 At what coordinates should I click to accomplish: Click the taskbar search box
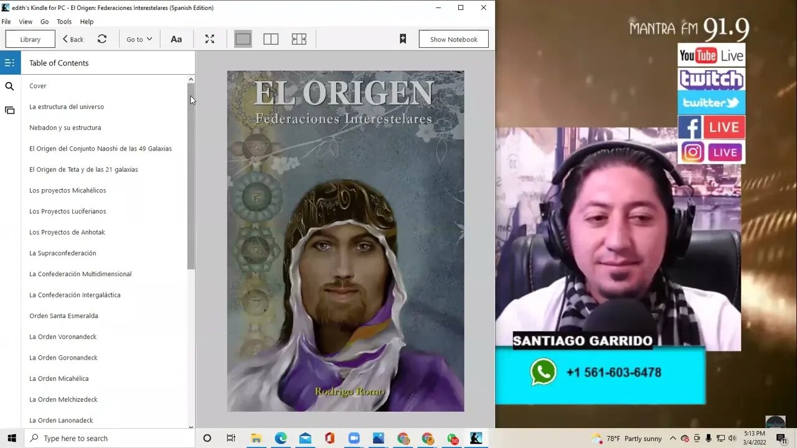(x=110, y=438)
